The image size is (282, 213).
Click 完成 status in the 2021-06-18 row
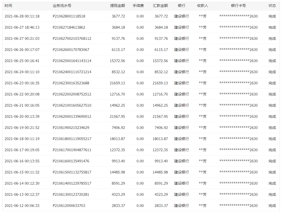(x=272, y=139)
